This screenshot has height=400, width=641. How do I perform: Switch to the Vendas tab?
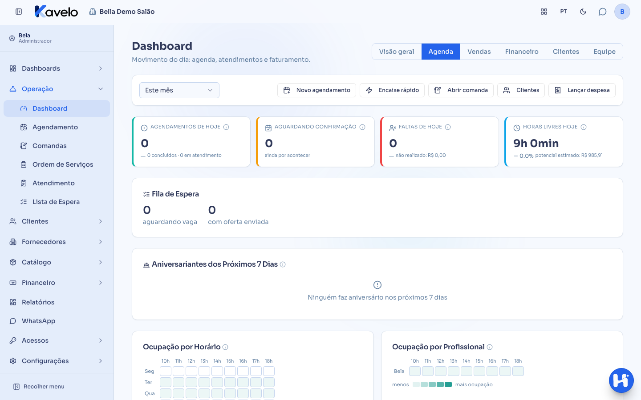point(479,52)
